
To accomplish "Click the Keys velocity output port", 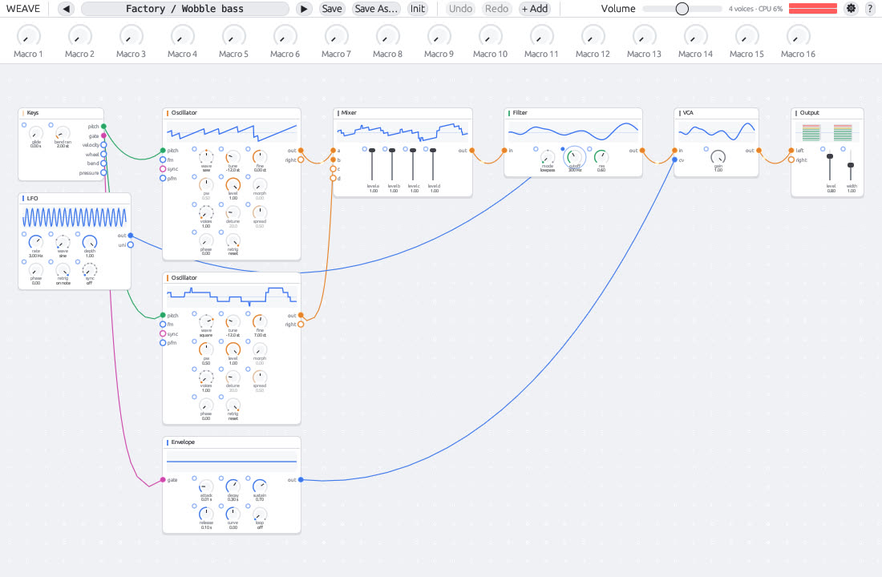I will 103,145.
